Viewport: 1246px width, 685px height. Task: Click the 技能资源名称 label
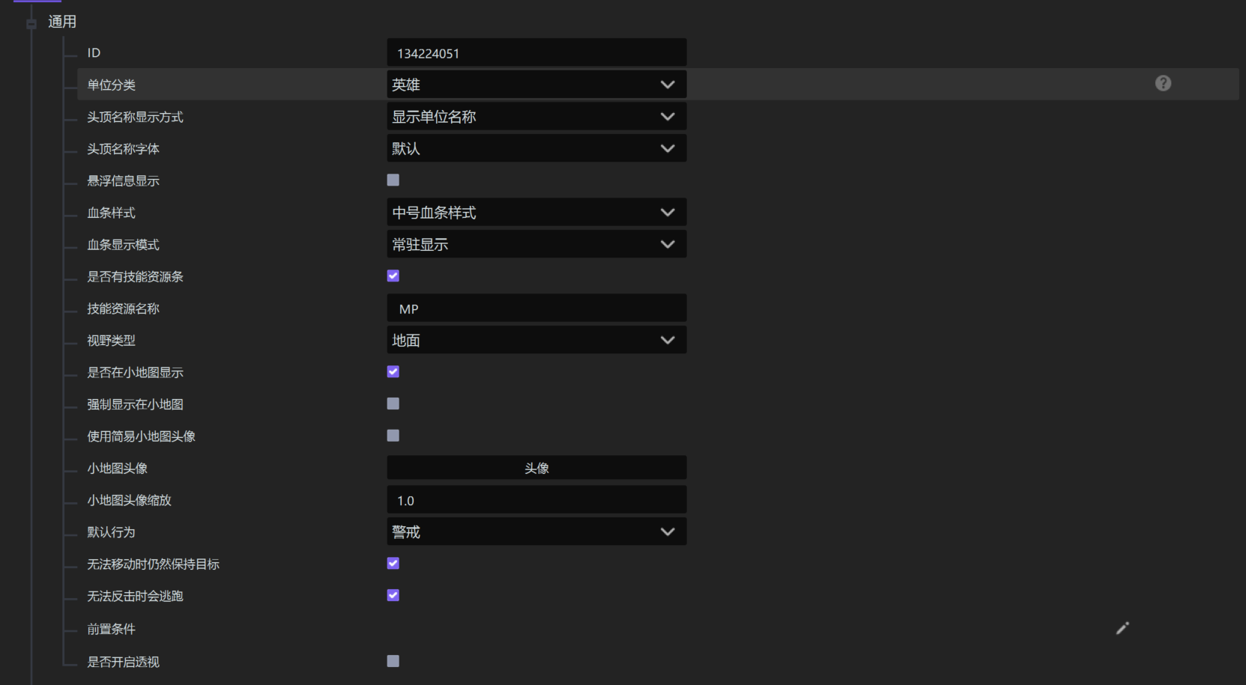pyautogui.click(x=123, y=308)
